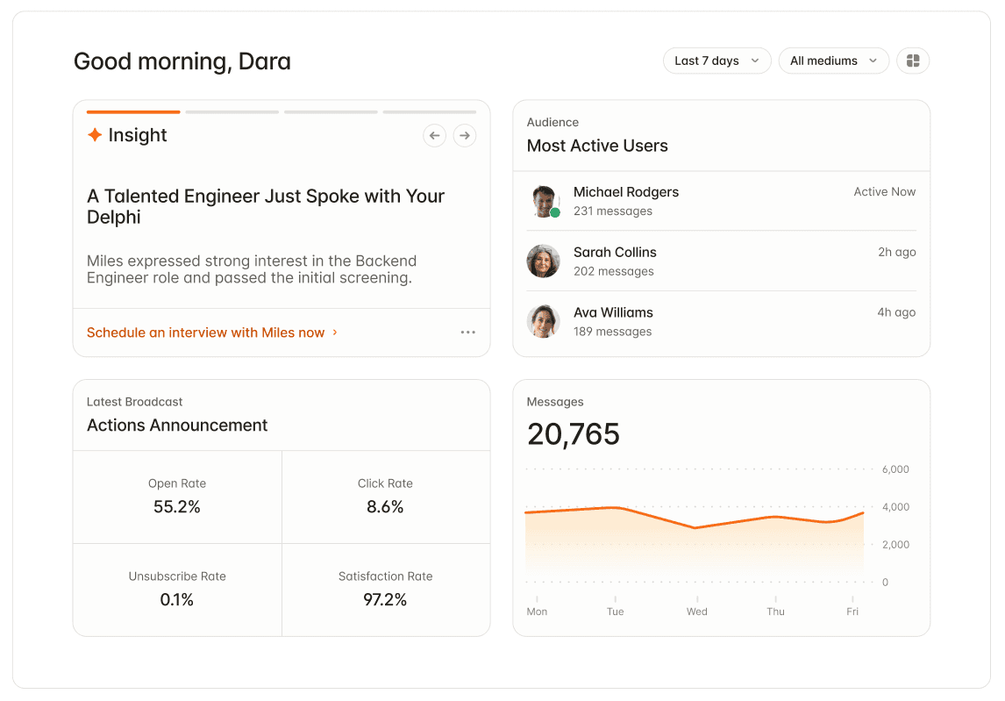This screenshot has width=1005, height=701.
Task: Expand the Last 7 days dropdown
Action: pos(716,61)
